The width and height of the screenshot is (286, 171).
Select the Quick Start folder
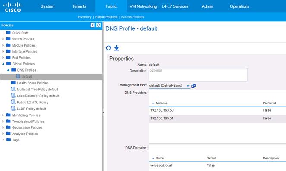point(20,33)
